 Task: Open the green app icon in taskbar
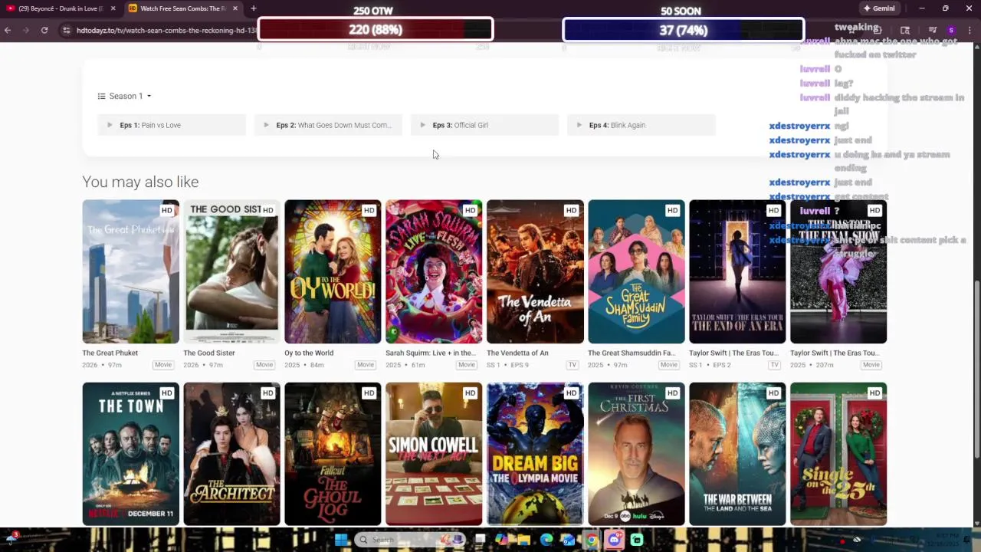pos(637,540)
